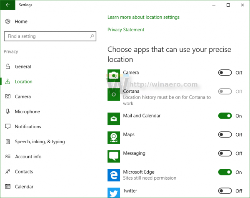Disable location for Microsoft Edge
Image resolution: width=250 pixels, height=198 pixels.
pos(225,172)
